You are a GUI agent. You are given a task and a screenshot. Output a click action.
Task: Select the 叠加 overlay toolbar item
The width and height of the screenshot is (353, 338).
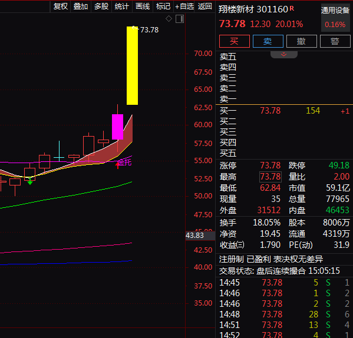coord(81,6)
